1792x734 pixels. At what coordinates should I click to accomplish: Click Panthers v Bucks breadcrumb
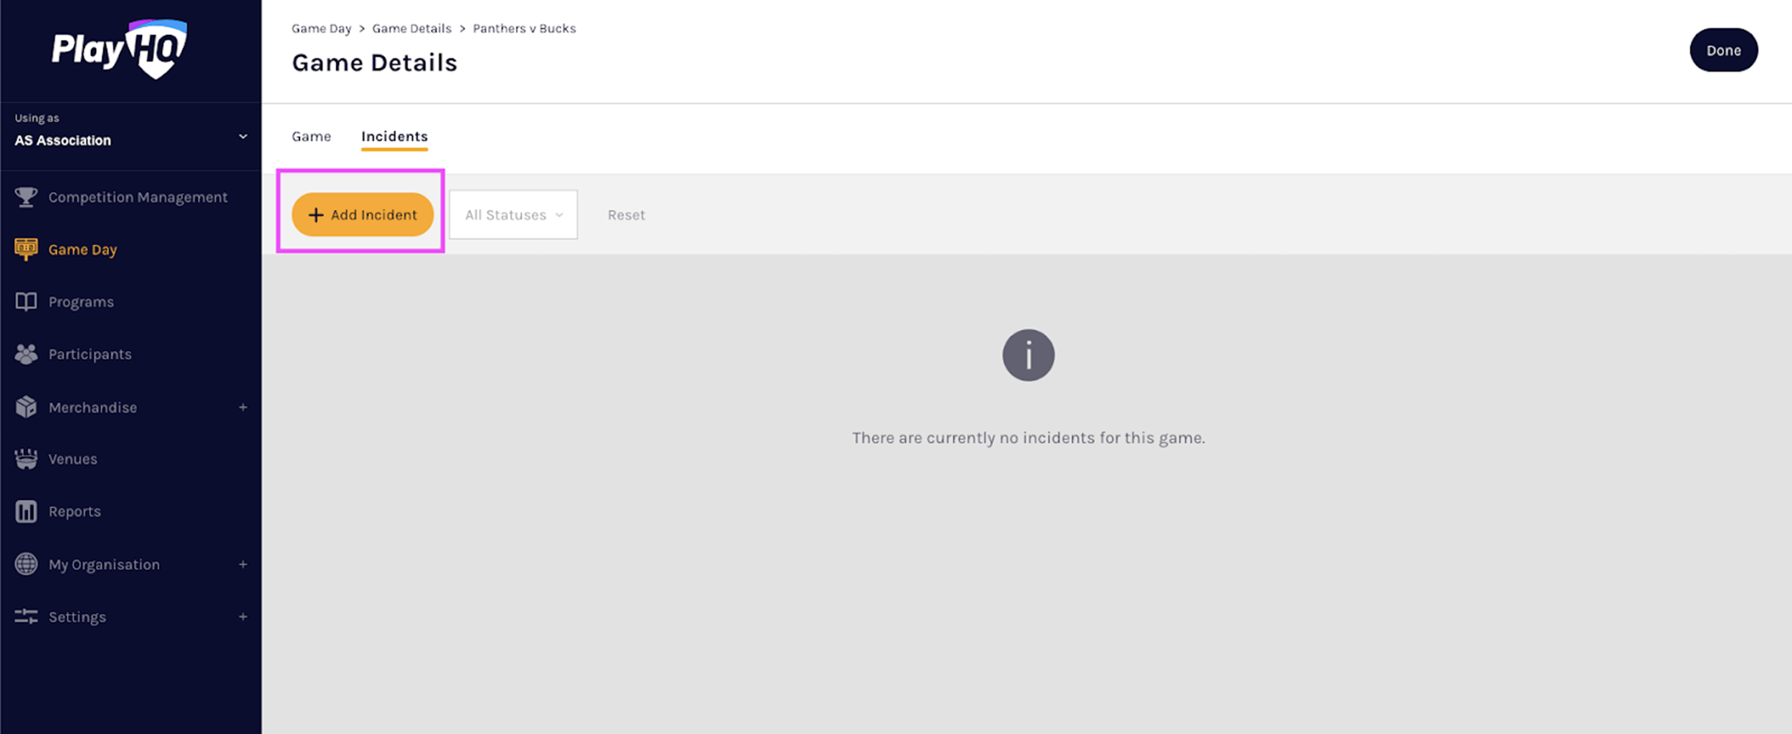click(x=524, y=29)
